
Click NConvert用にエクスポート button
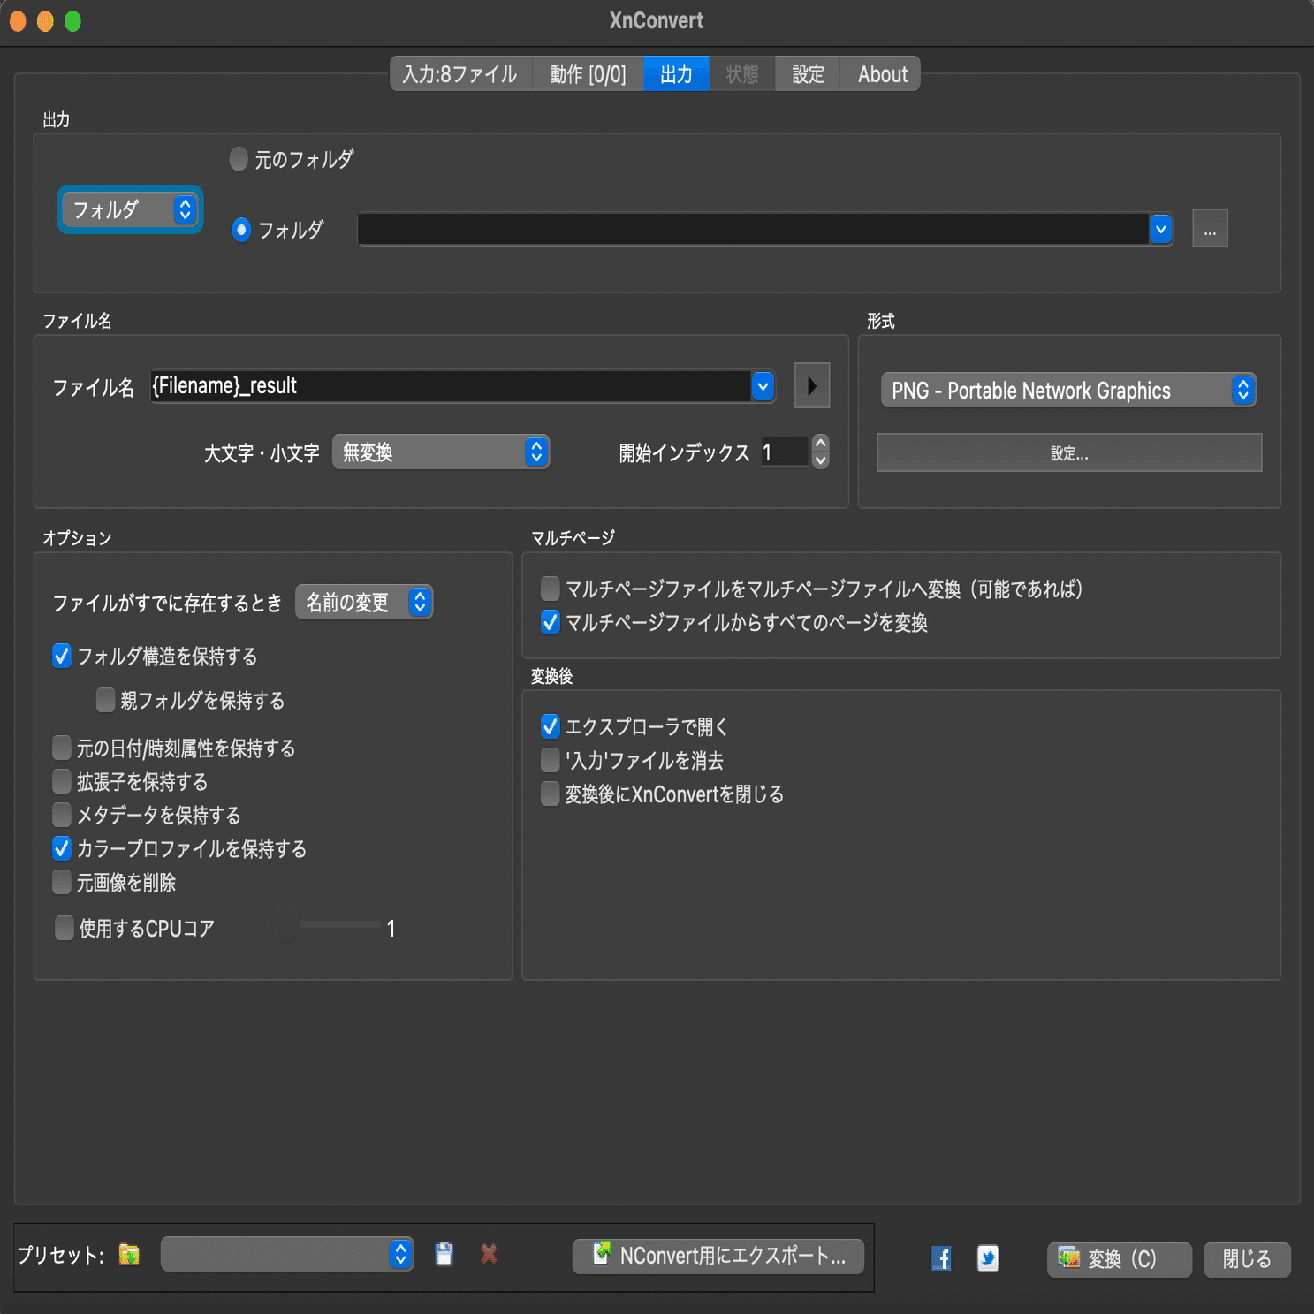[x=718, y=1256]
